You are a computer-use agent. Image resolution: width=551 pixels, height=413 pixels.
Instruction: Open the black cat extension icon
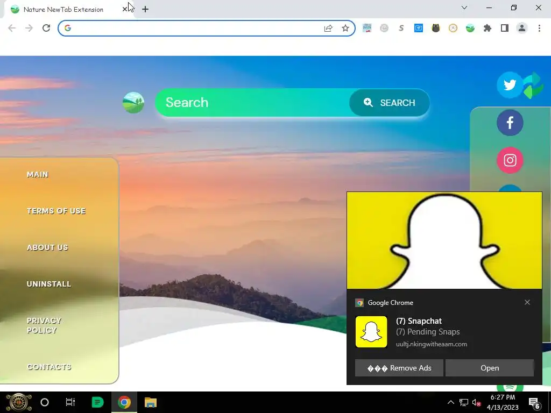(x=436, y=28)
